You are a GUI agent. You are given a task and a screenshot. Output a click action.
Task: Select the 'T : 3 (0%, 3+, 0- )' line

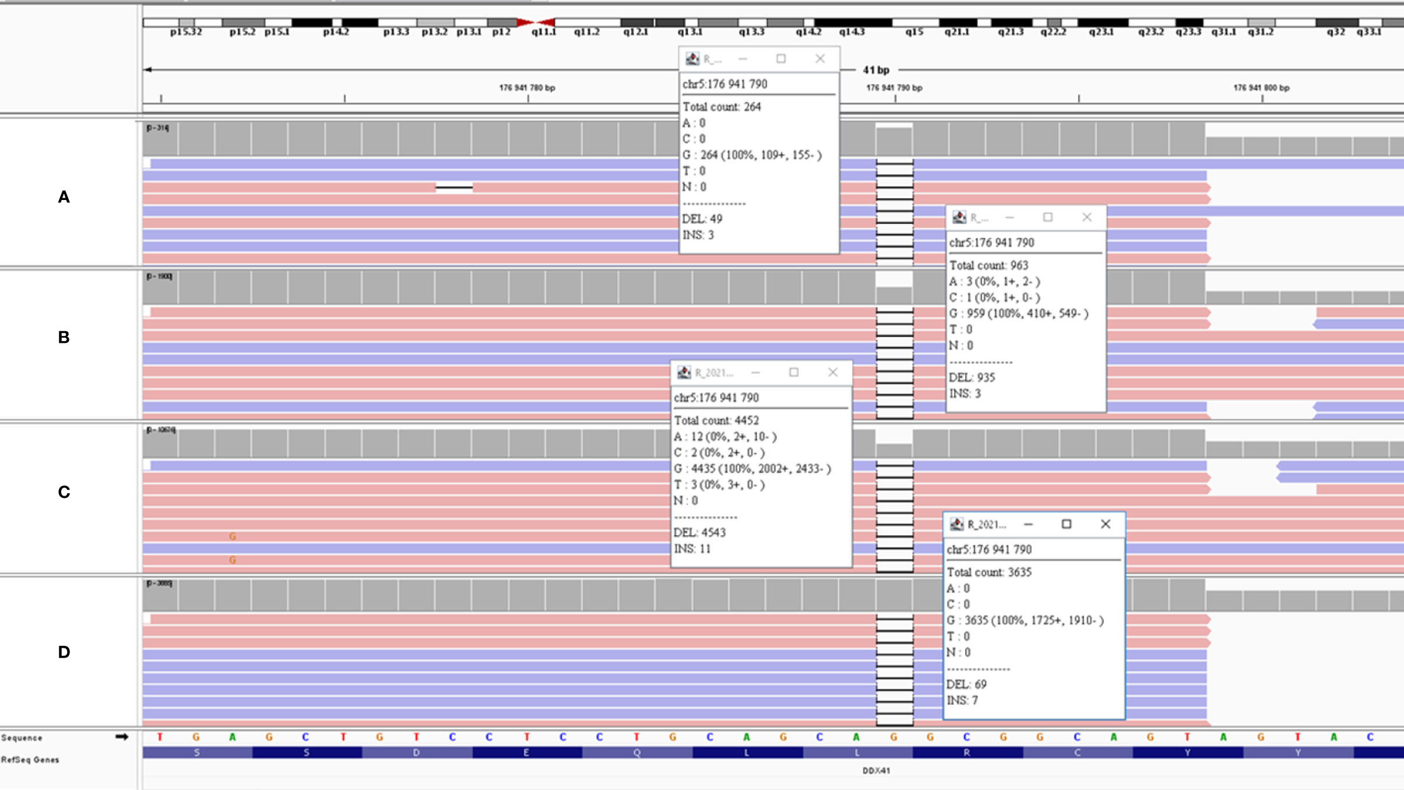coord(719,485)
